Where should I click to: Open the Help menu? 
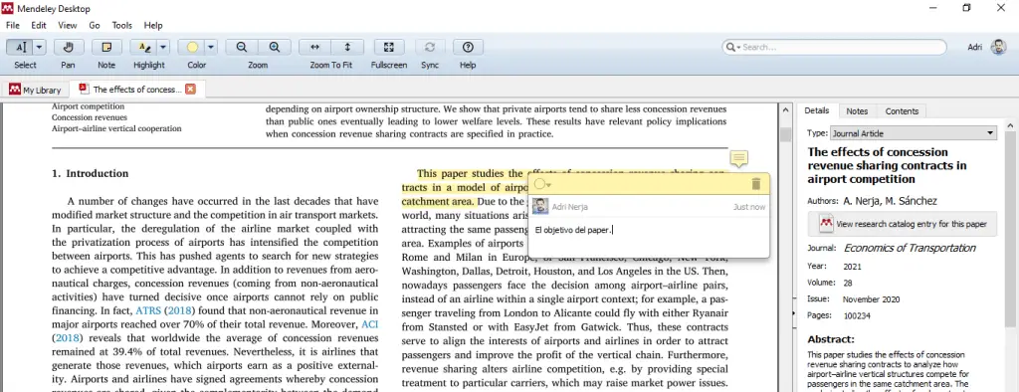[x=153, y=25]
